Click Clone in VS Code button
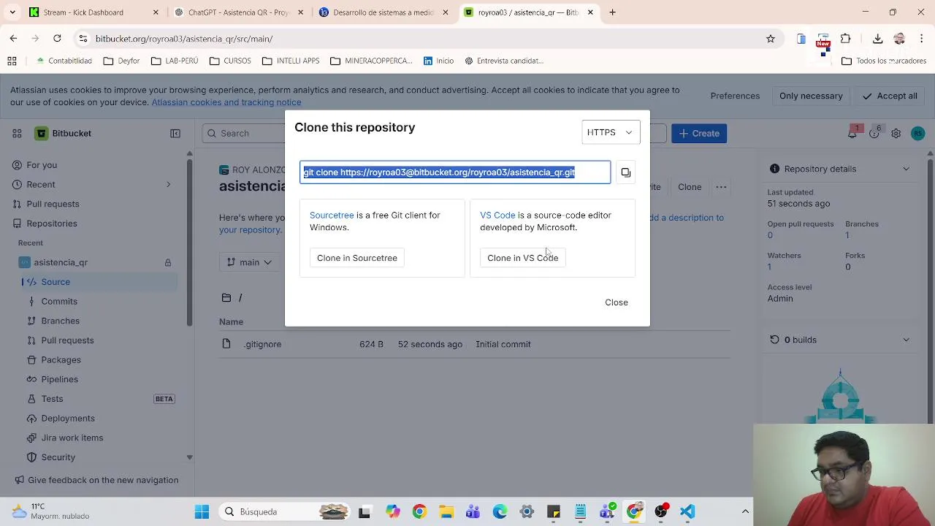 point(522,258)
